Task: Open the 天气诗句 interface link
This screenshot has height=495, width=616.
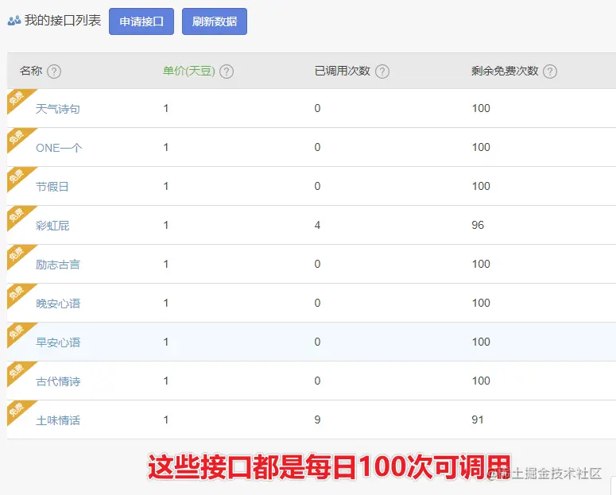Action: (x=58, y=109)
